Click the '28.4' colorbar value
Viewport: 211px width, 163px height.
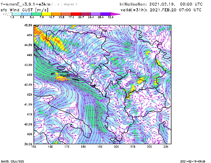click(x=101, y=17)
